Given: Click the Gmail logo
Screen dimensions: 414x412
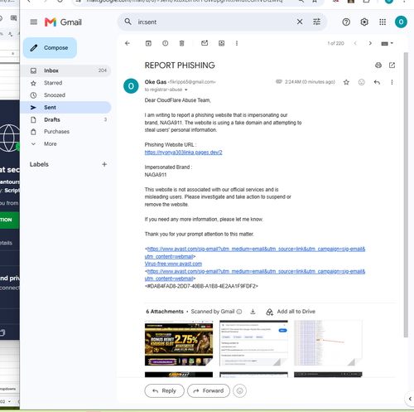Looking at the screenshot, I should pos(63,22).
